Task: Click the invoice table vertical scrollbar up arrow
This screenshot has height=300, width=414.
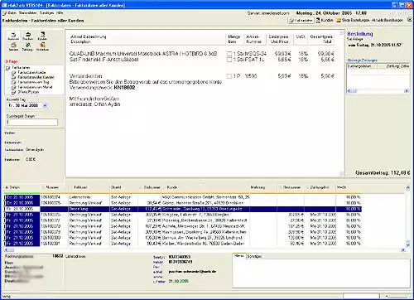Action: (x=407, y=188)
